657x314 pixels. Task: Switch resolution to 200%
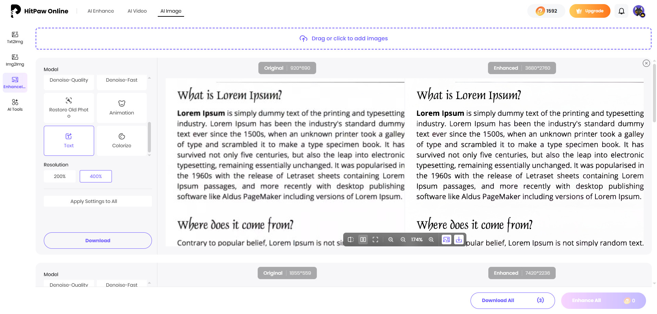coord(60,176)
